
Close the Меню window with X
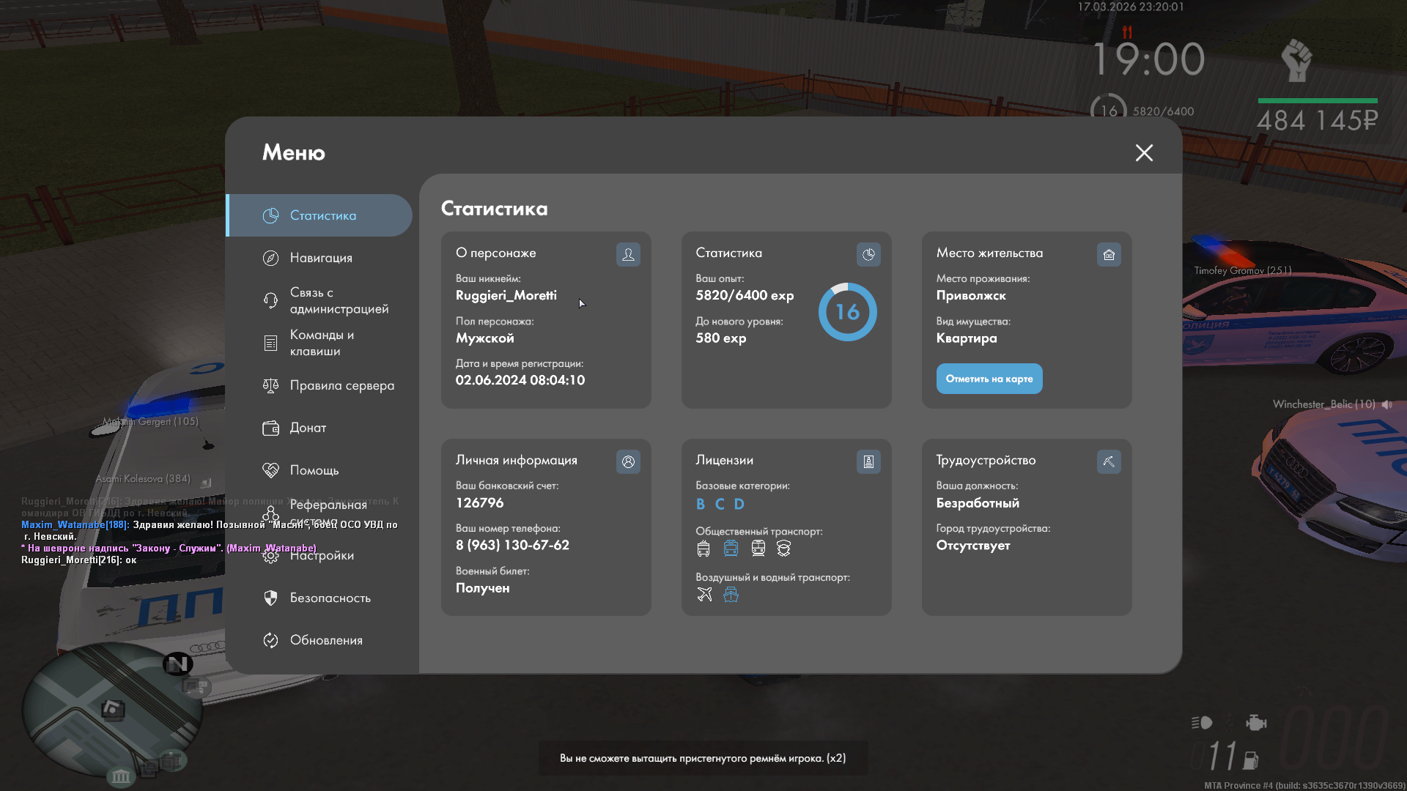pyautogui.click(x=1144, y=152)
